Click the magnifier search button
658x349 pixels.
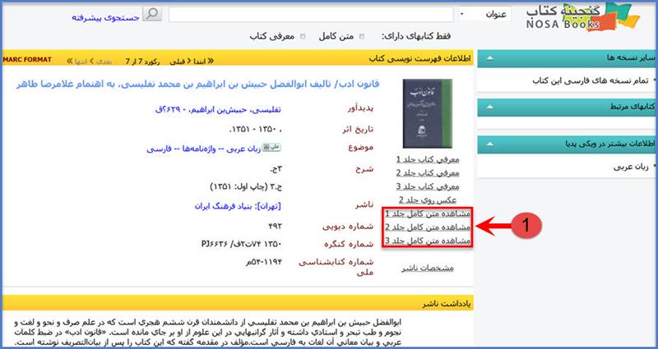point(153,14)
